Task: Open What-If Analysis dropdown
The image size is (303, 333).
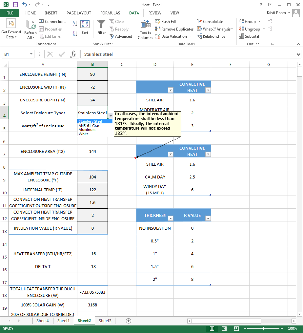Action: 232,29
